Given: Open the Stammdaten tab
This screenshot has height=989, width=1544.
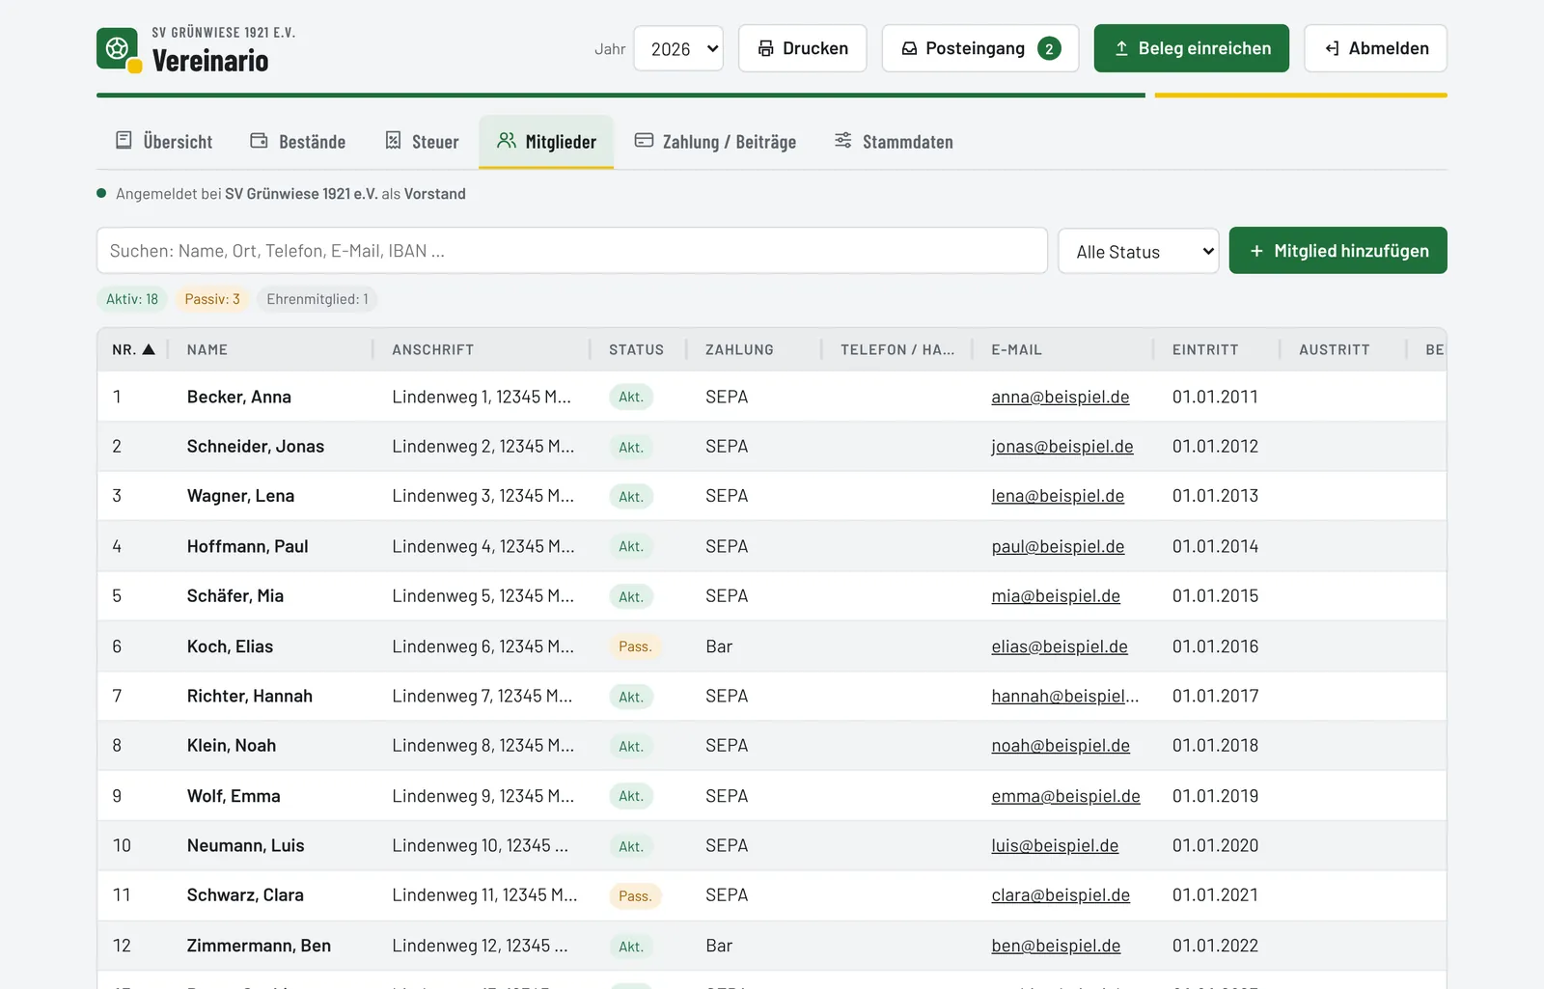Looking at the screenshot, I should pos(894,142).
